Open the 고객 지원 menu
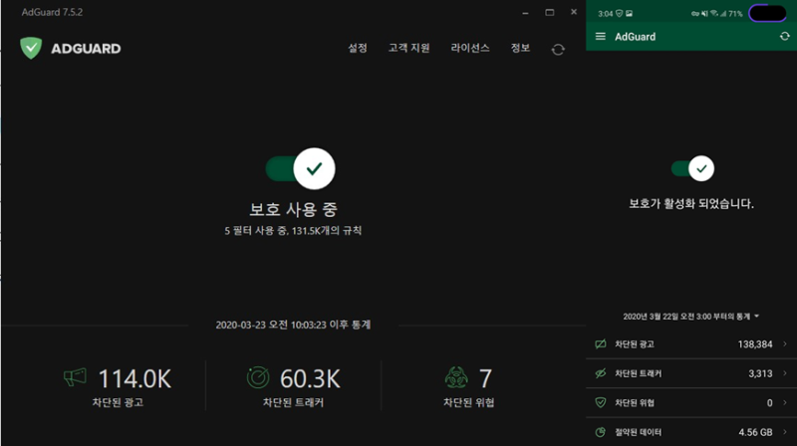Viewport: 797px width, 446px height. [409, 48]
